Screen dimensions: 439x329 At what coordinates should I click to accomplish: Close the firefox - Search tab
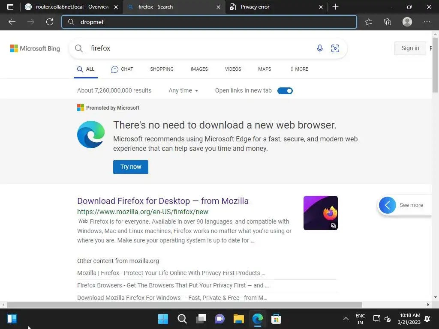tap(218, 7)
